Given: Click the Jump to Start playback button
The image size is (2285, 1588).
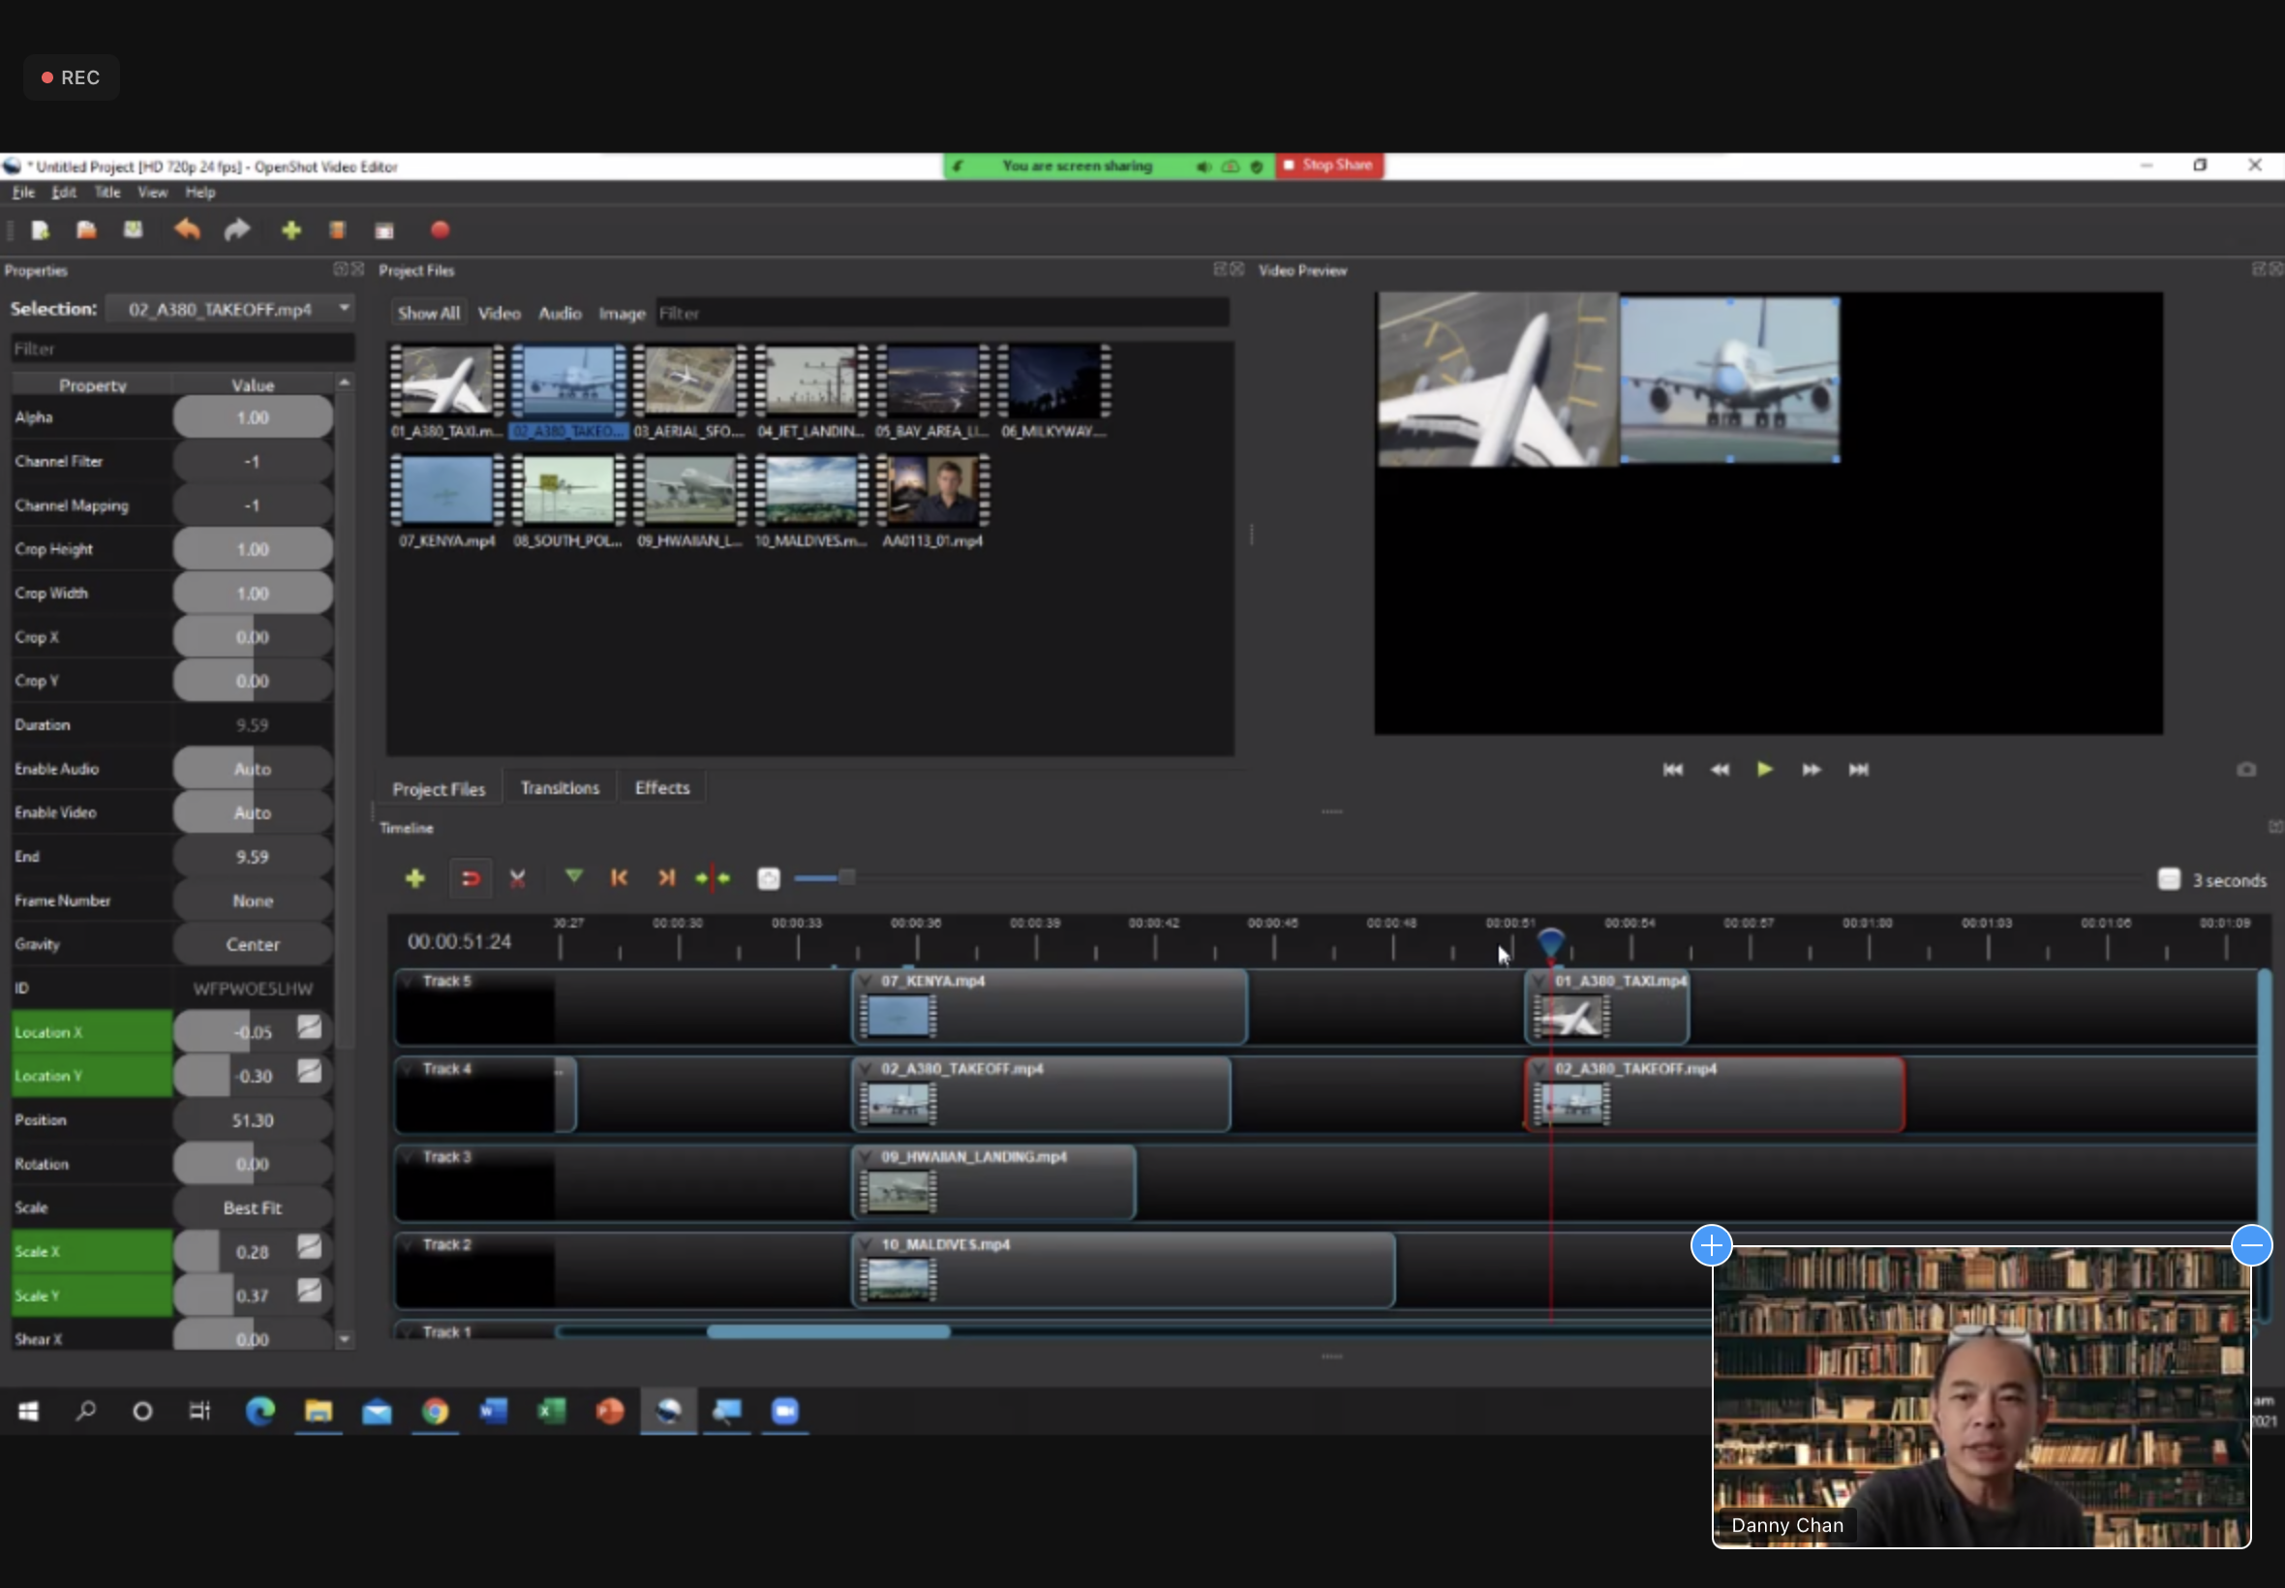Looking at the screenshot, I should [1672, 770].
